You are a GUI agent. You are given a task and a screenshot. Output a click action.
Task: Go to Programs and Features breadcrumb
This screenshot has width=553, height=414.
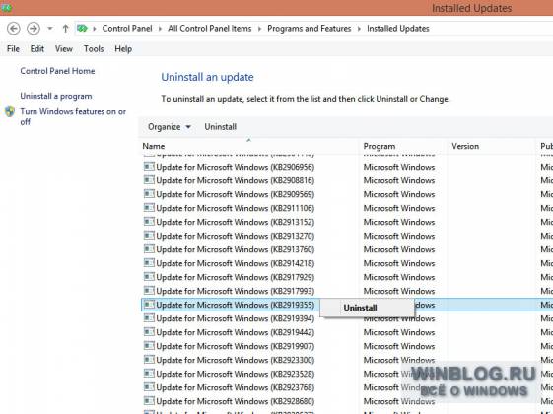pyautogui.click(x=309, y=29)
